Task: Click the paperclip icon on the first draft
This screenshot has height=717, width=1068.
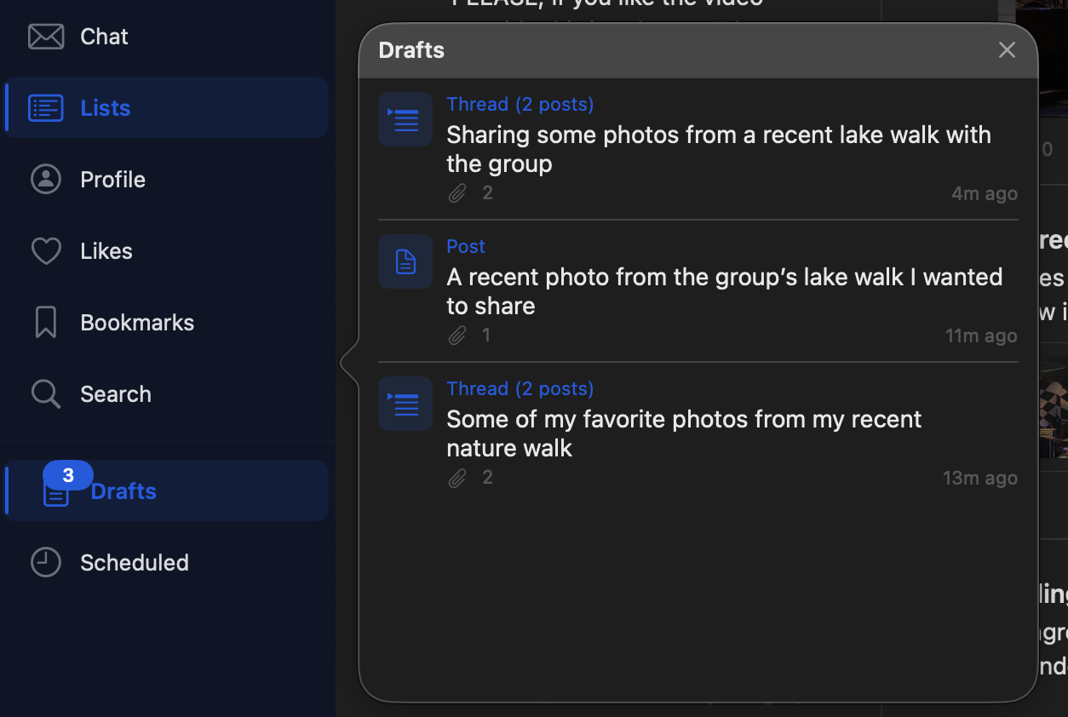Action: tap(457, 192)
